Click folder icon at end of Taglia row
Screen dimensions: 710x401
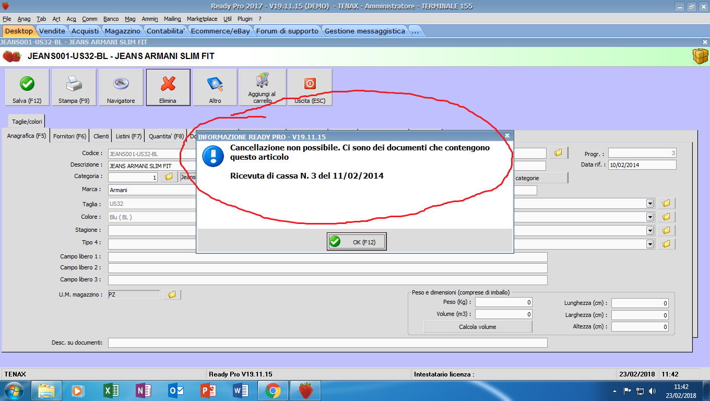click(666, 204)
